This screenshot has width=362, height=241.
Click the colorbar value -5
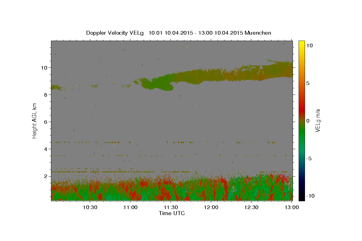[x=309, y=158]
